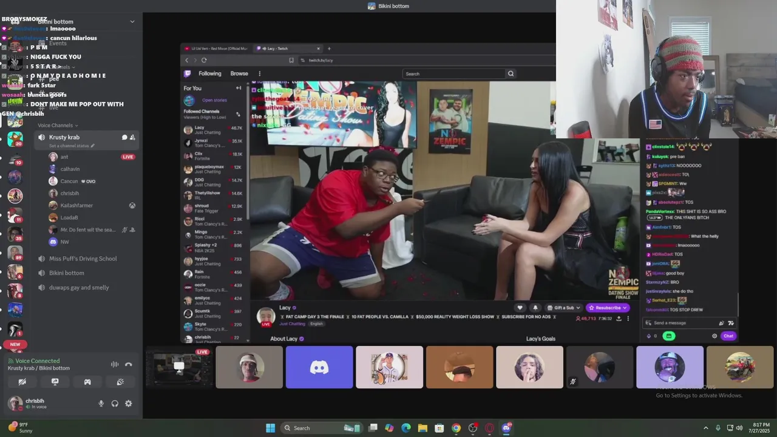The image size is (777, 437).
Task: Select ant's LIVE stream thumbnail
Action: tap(180, 367)
